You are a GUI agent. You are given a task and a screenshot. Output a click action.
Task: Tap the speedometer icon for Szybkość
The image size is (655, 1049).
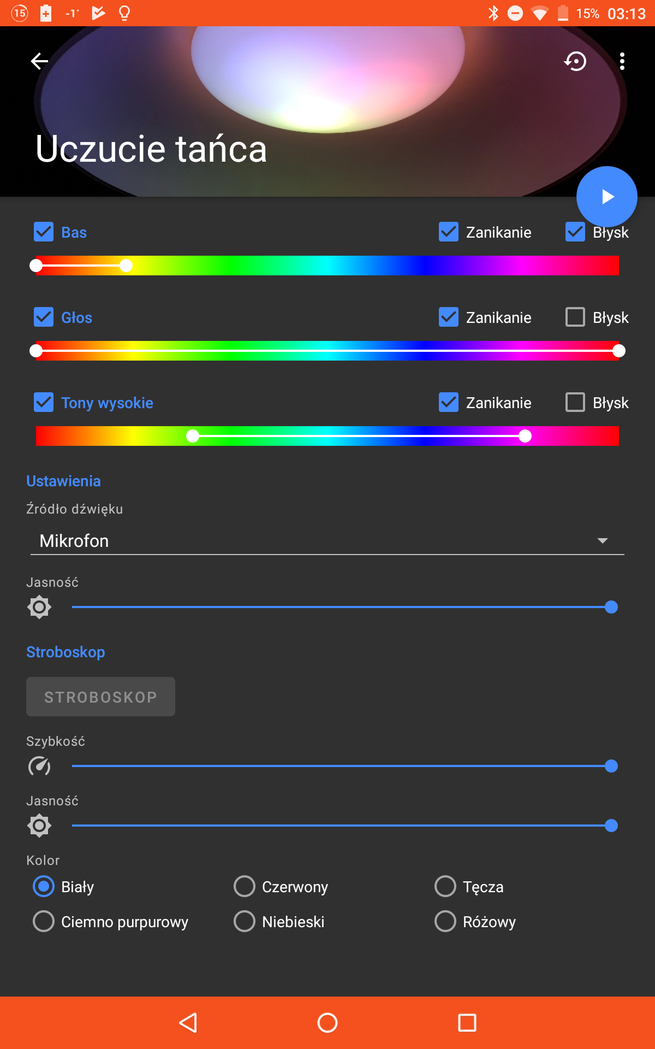pos(39,766)
